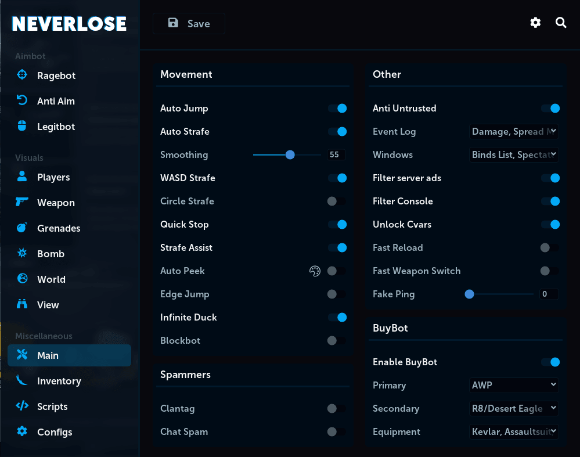This screenshot has height=457, width=580.
Task: Enable Fast Reload
Action: coord(550,248)
